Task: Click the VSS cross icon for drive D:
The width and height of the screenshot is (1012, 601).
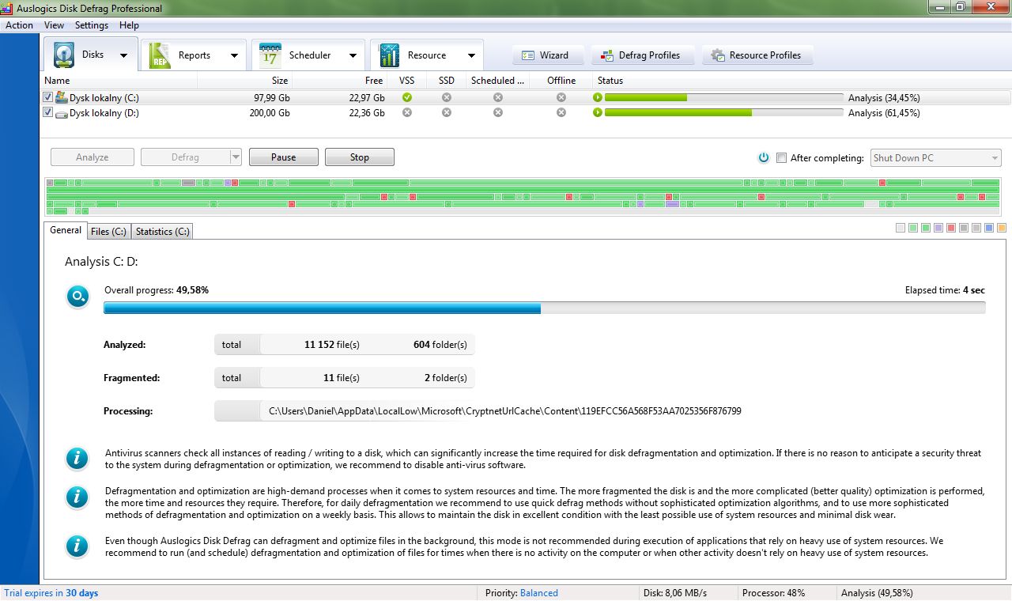Action: pos(407,112)
